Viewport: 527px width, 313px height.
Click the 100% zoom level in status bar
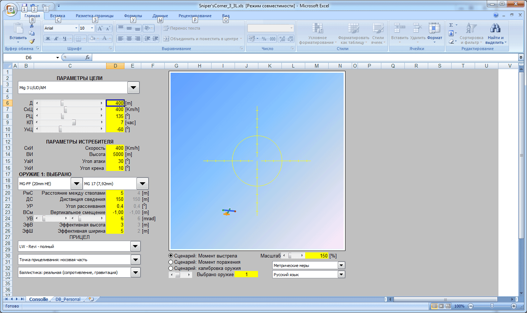click(459, 306)
